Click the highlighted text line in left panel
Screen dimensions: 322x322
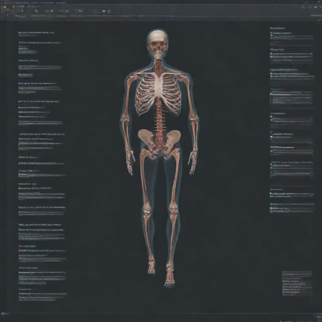40,67
